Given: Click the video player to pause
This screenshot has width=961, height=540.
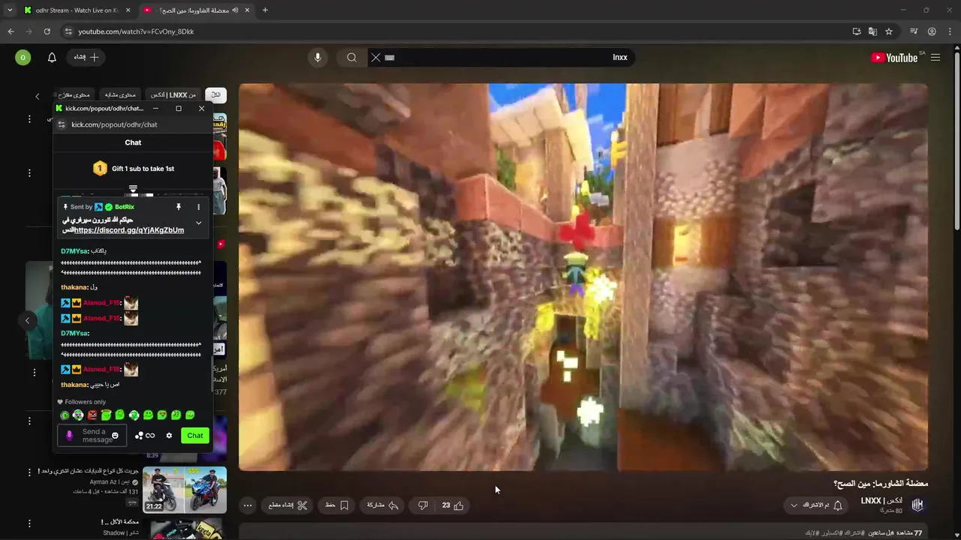Looking at the screenshot, I should point(583,277).
